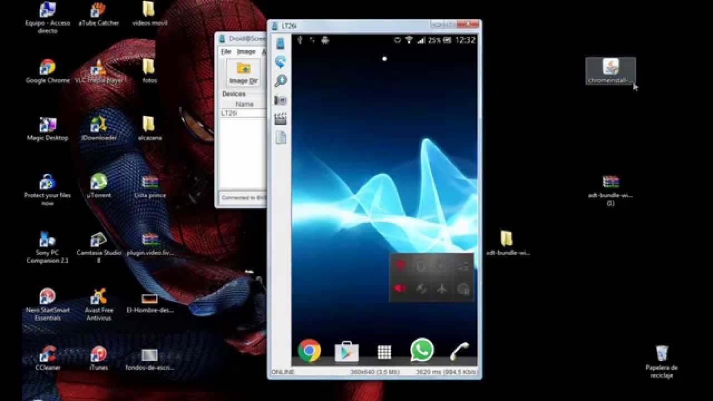Open Play Store in the phone dock
The width and height of the screenshot is (713, 401).
click(346, 351)
